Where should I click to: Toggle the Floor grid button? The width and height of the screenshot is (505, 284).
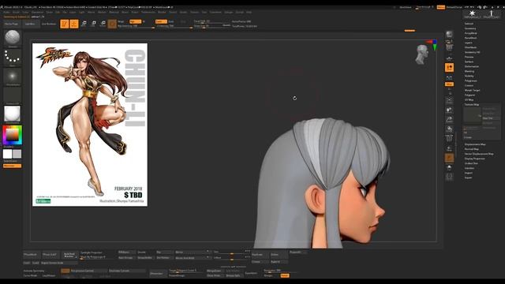click(449, 58)
